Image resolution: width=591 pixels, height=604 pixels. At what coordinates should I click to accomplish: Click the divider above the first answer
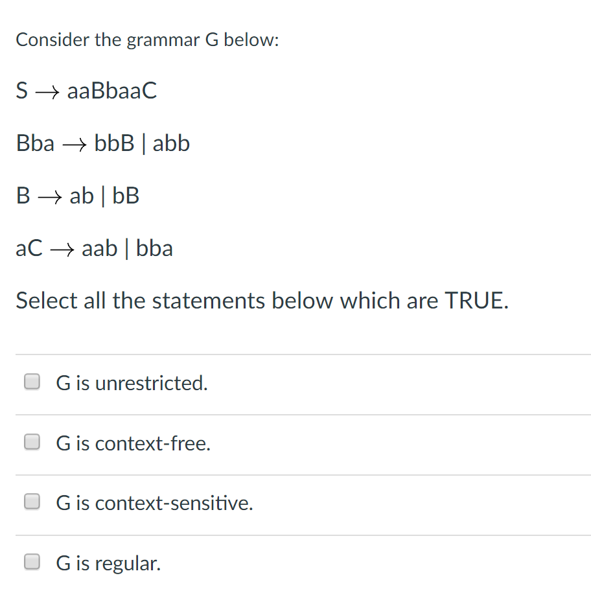[295, 354]
